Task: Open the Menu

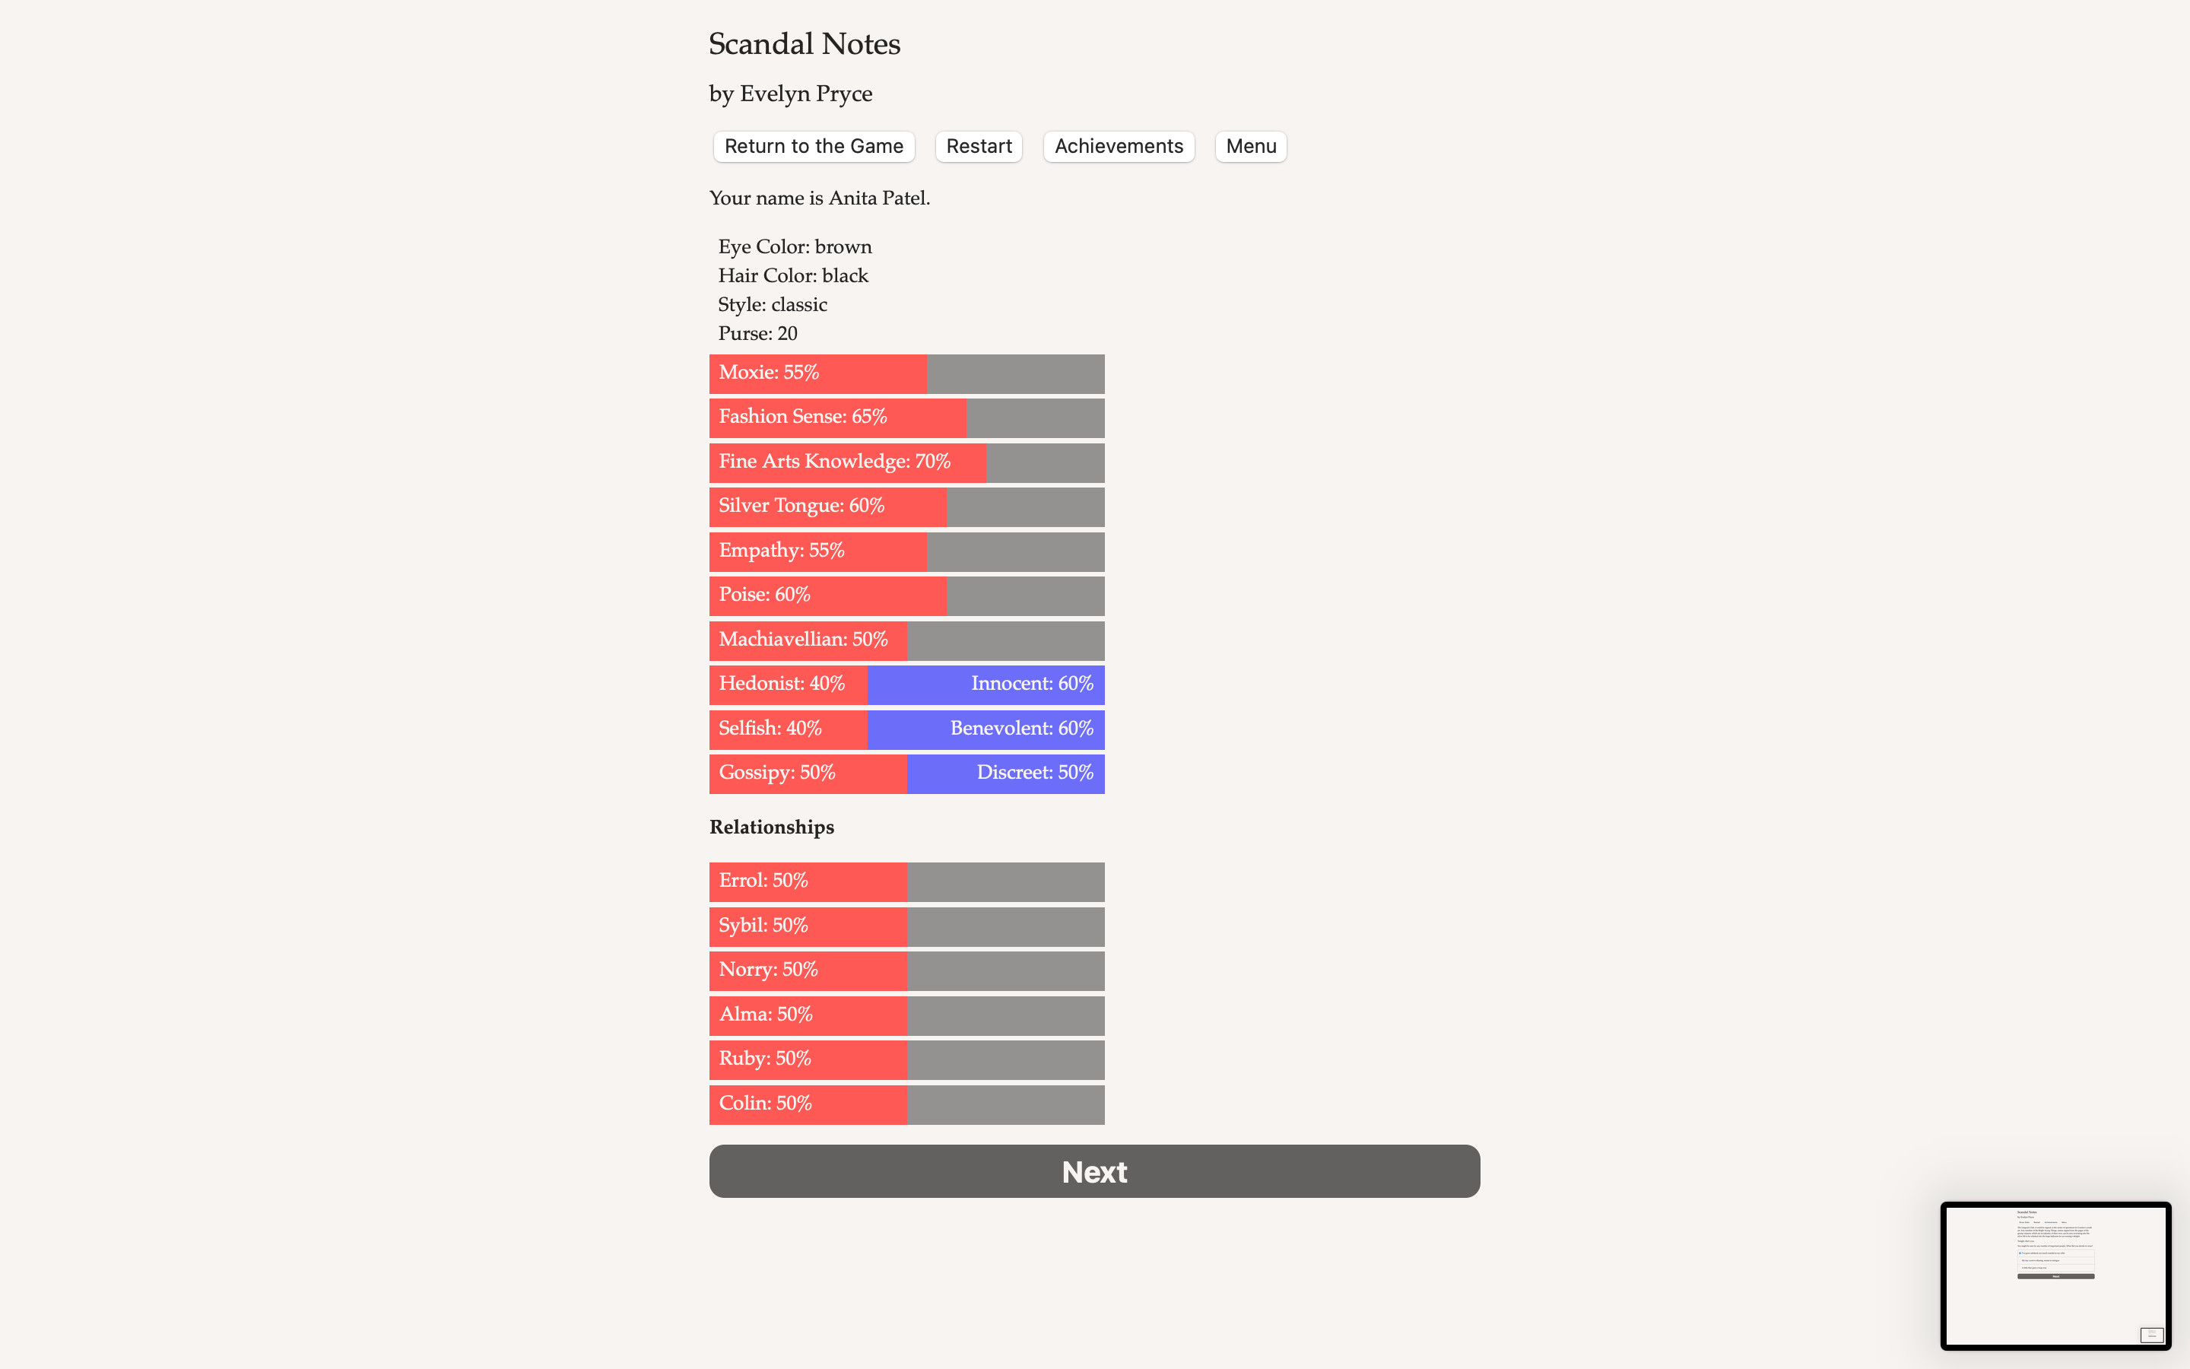Action: (x=1250, y=146)
